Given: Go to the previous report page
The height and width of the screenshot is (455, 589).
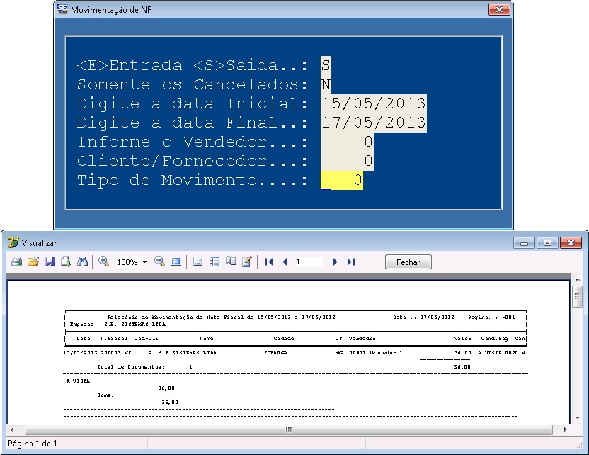Looking at the screenshot, I should click(285, 262).
